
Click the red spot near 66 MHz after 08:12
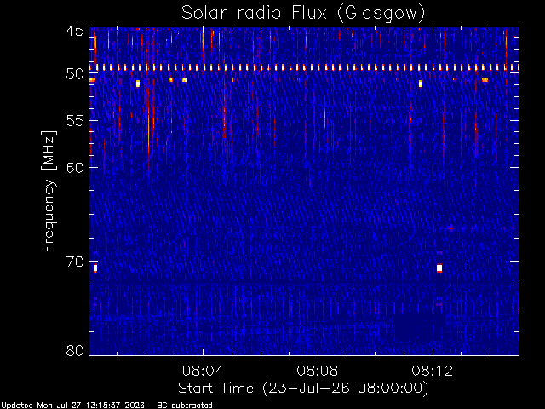click(450, 228)
